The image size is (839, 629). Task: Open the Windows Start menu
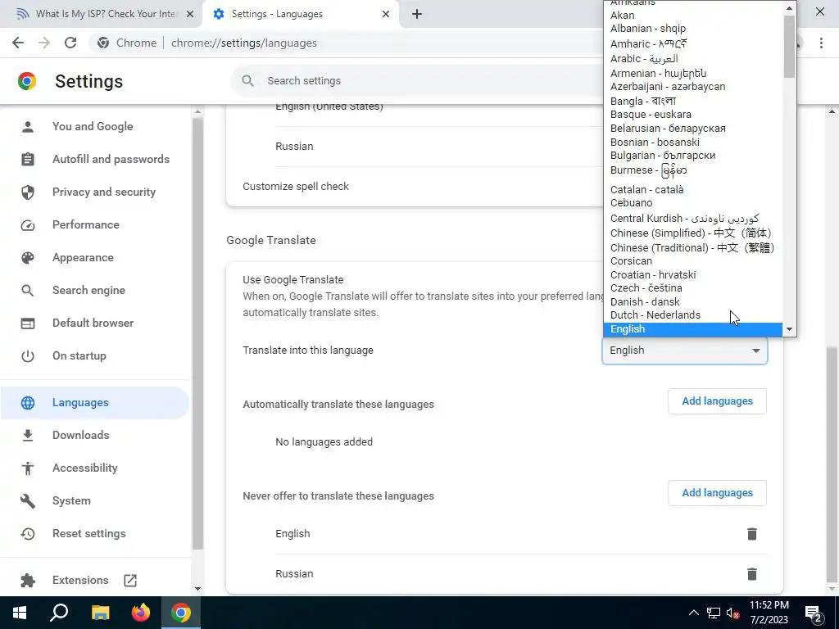point(20,613)
